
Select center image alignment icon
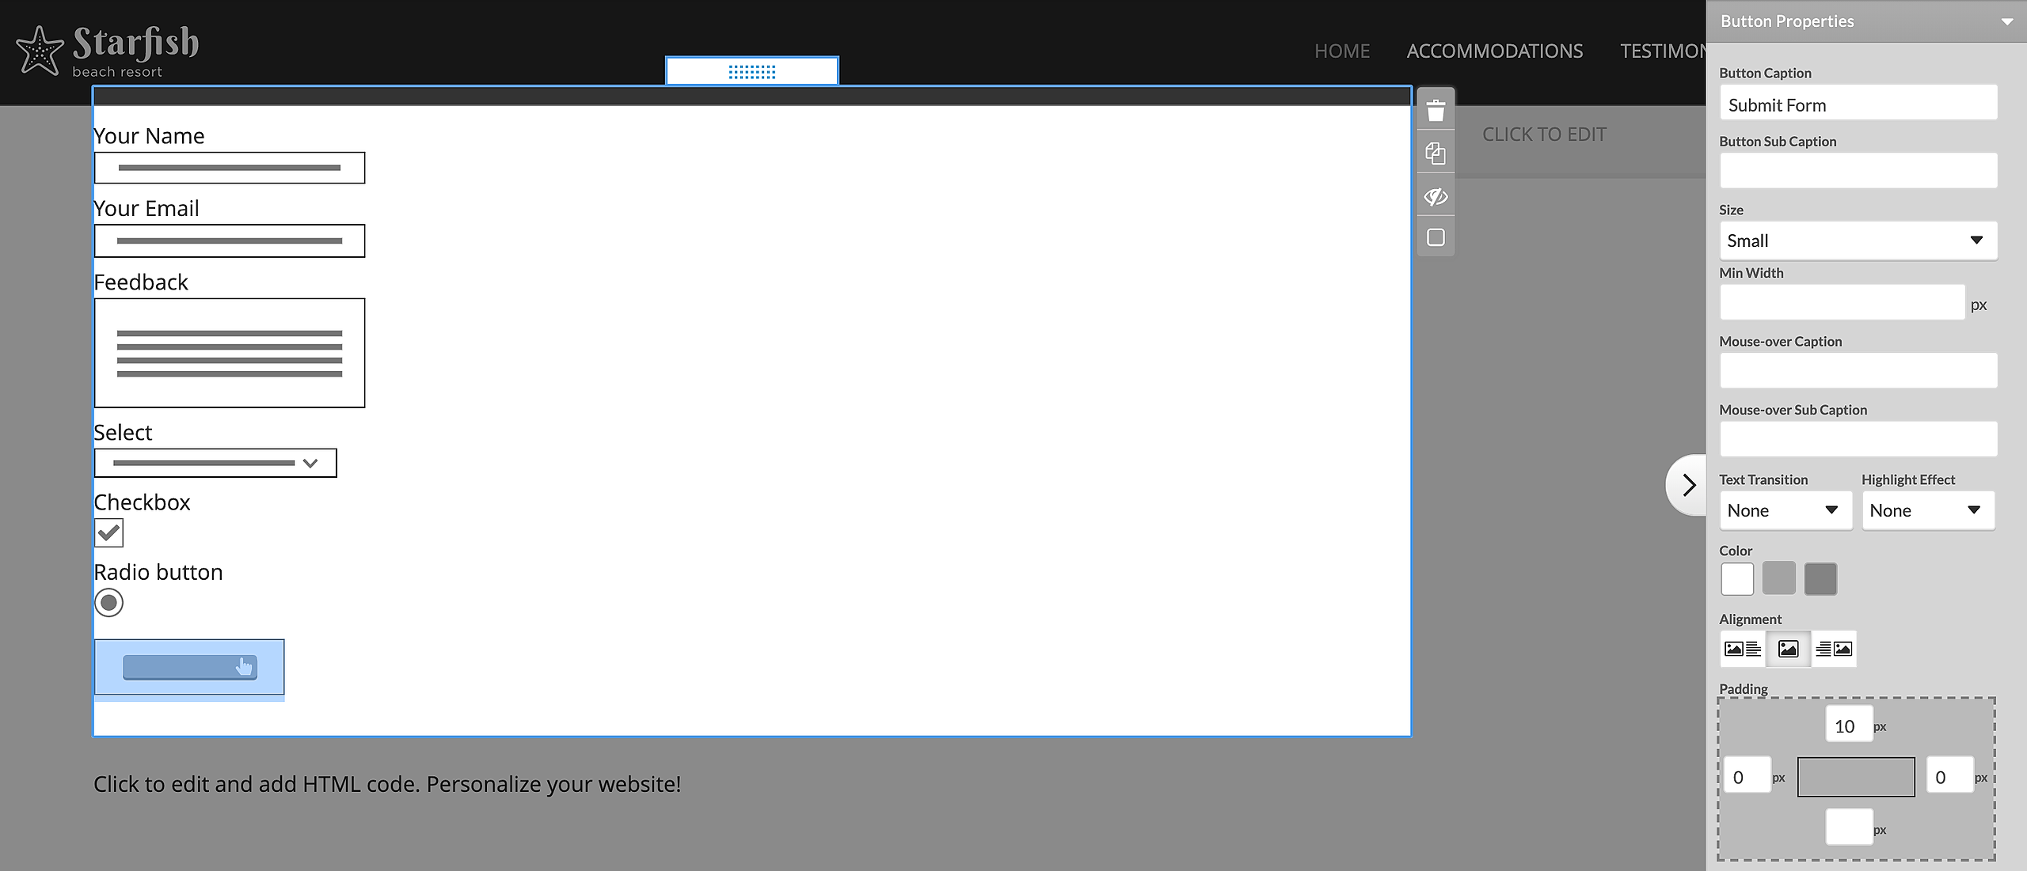(x=1788, y=649)
